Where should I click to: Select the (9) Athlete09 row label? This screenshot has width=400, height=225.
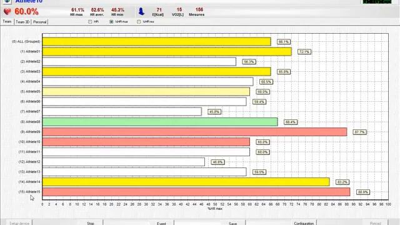point(30,132)
